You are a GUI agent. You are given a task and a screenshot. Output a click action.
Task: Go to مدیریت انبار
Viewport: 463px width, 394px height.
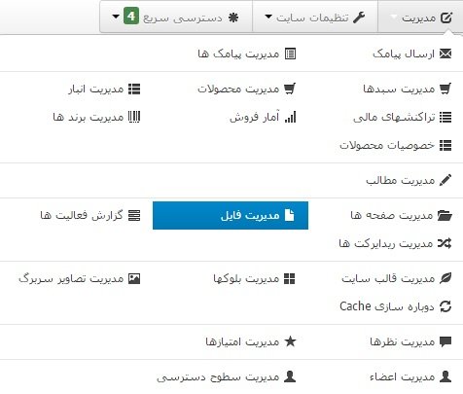tap(104, 89)
